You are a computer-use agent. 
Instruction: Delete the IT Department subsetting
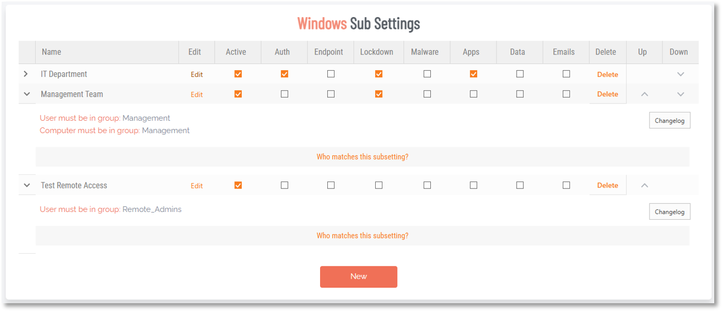pos(607,74)
